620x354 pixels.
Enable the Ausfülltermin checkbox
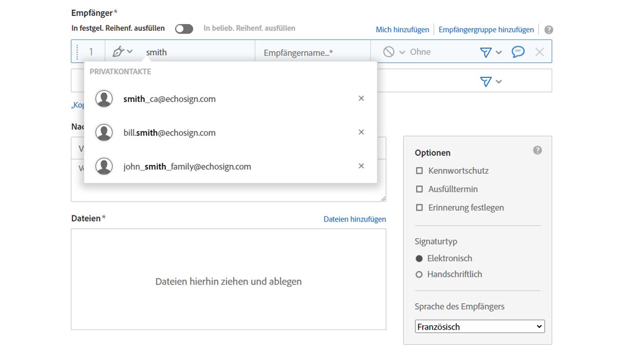[x=419, y=189]
